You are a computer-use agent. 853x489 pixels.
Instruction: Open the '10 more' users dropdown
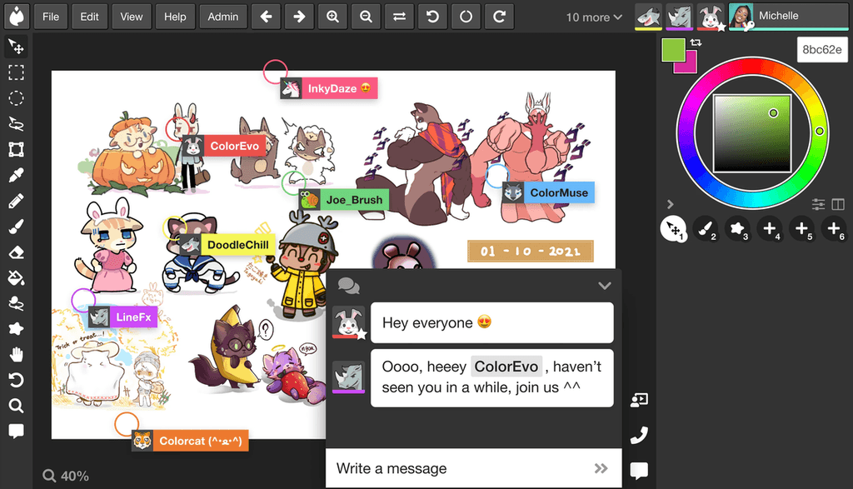pyautogui.click(x=593, y=17)
